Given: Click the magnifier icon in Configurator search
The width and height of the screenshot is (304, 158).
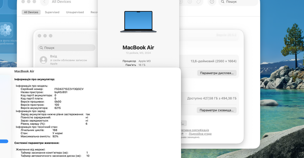Looking at the screenshot, I should pyautogui.click(x=222, y=2).
